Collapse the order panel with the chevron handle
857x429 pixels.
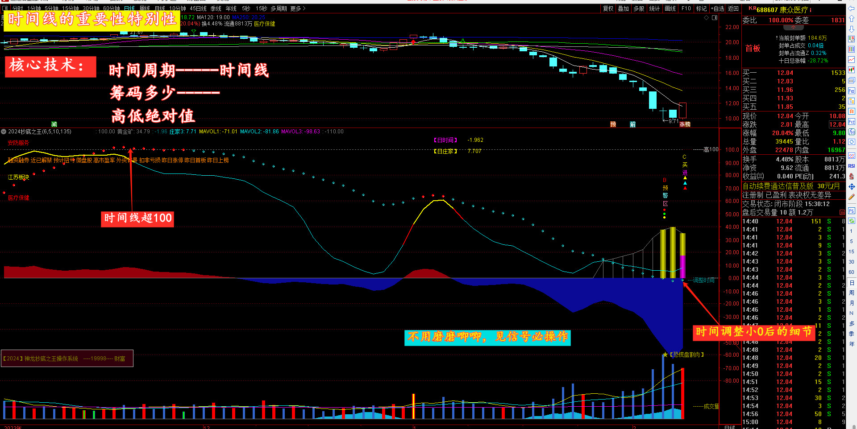coord(793,28)
